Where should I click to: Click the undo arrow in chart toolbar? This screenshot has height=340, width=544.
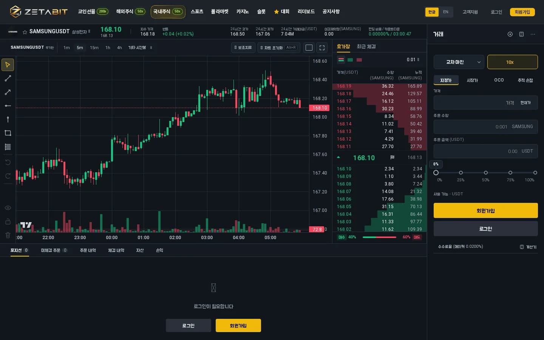(x=8, y=162)
